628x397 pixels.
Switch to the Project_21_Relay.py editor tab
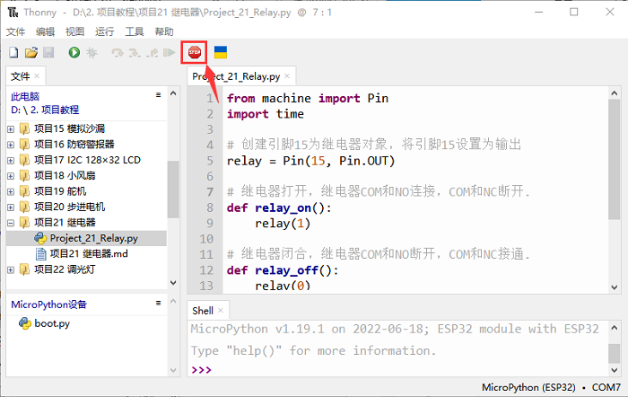click(236, 76)
